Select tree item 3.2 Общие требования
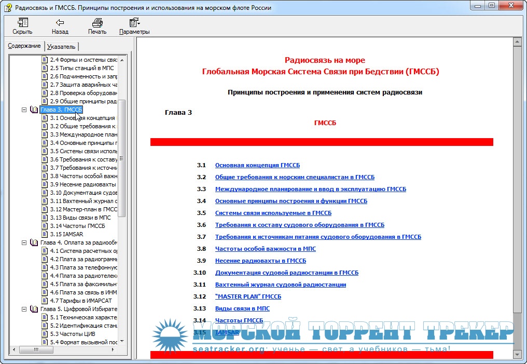This screenshot has width=527, height=364. [x=83, y=126]
